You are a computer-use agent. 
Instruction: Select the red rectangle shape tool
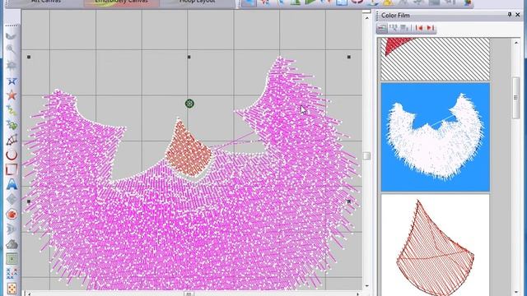[12, 169]
